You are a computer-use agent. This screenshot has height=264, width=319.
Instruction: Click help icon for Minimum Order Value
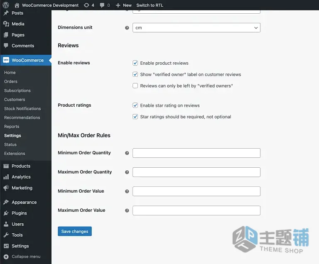pos(127,191)
